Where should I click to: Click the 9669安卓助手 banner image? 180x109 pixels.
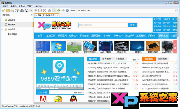click(60, 73)
